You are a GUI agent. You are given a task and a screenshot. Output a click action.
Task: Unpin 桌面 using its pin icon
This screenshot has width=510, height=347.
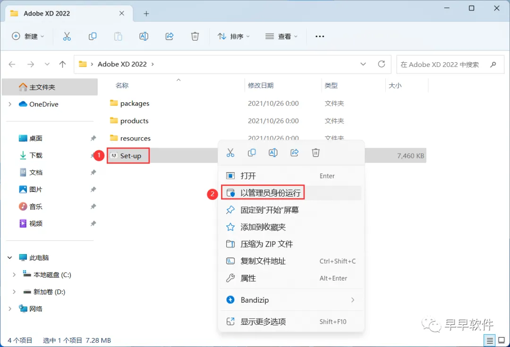pyautogui.click(x=93, y=138)
